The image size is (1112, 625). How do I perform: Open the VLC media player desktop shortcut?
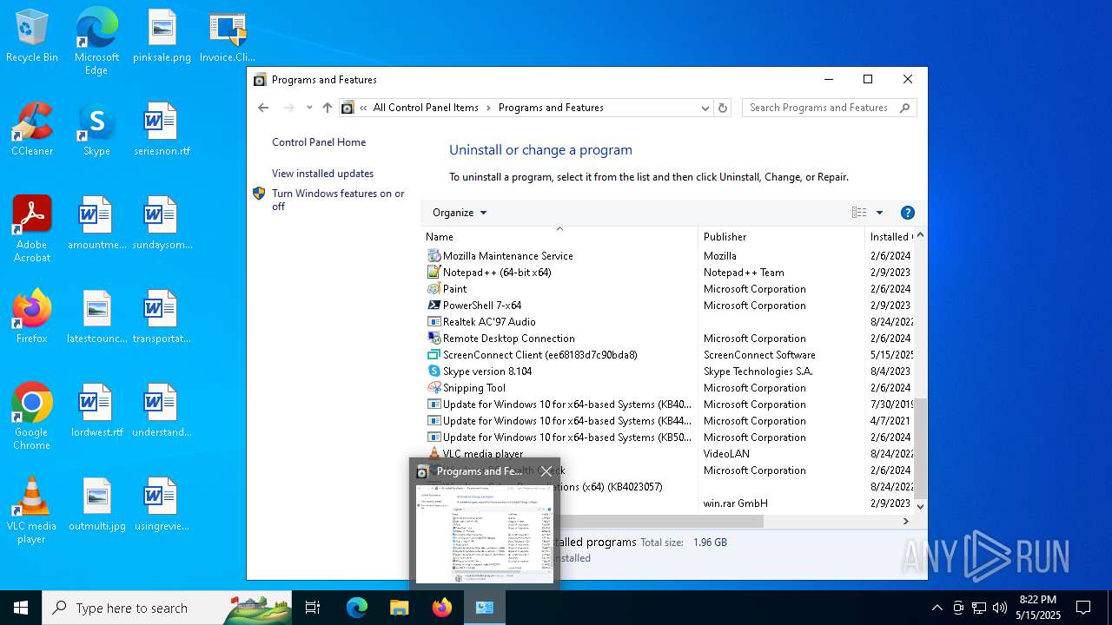pos(32,510)
